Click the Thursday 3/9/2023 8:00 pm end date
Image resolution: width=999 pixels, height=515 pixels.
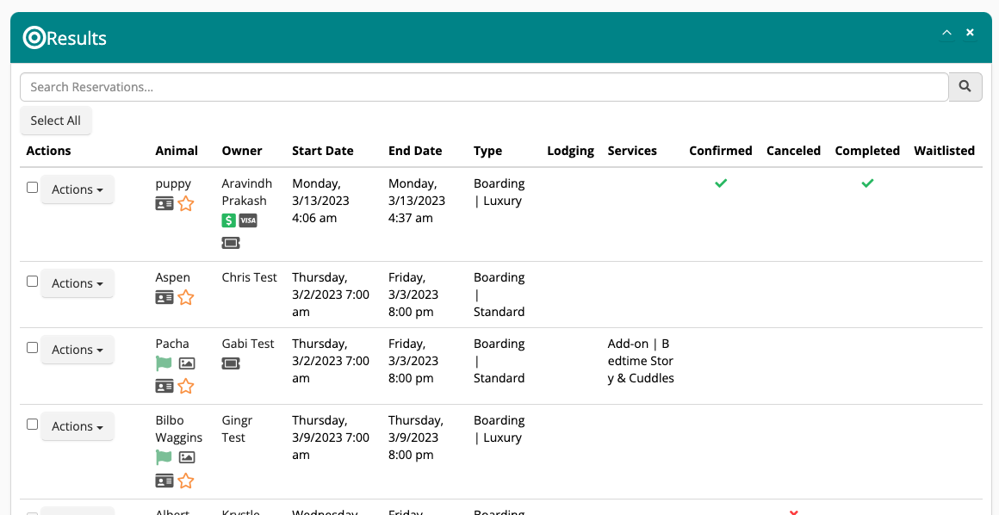417,437
